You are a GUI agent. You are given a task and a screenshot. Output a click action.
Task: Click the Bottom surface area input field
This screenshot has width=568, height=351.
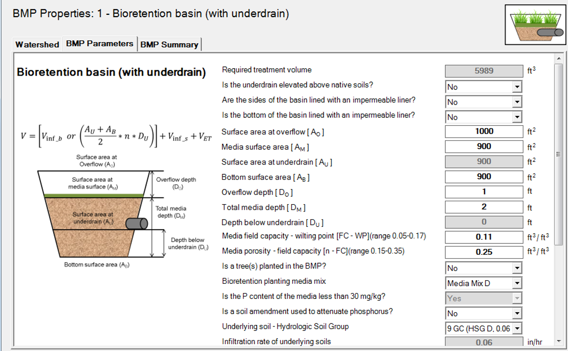click(484, 177)
